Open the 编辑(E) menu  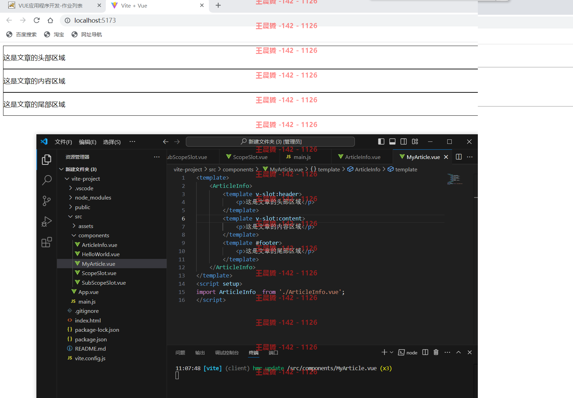tap(88, 142)
